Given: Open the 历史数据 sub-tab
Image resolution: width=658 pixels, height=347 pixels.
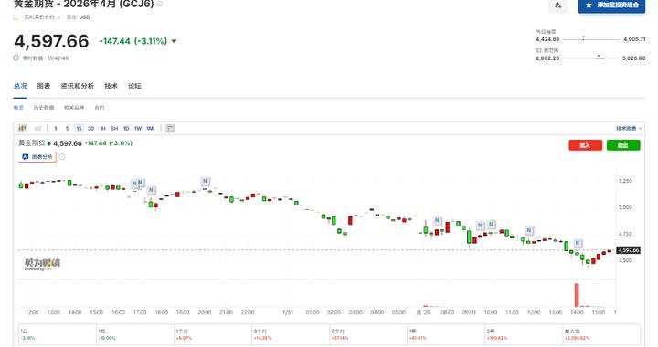Looking at the screenshot, I should pos(44,108).
